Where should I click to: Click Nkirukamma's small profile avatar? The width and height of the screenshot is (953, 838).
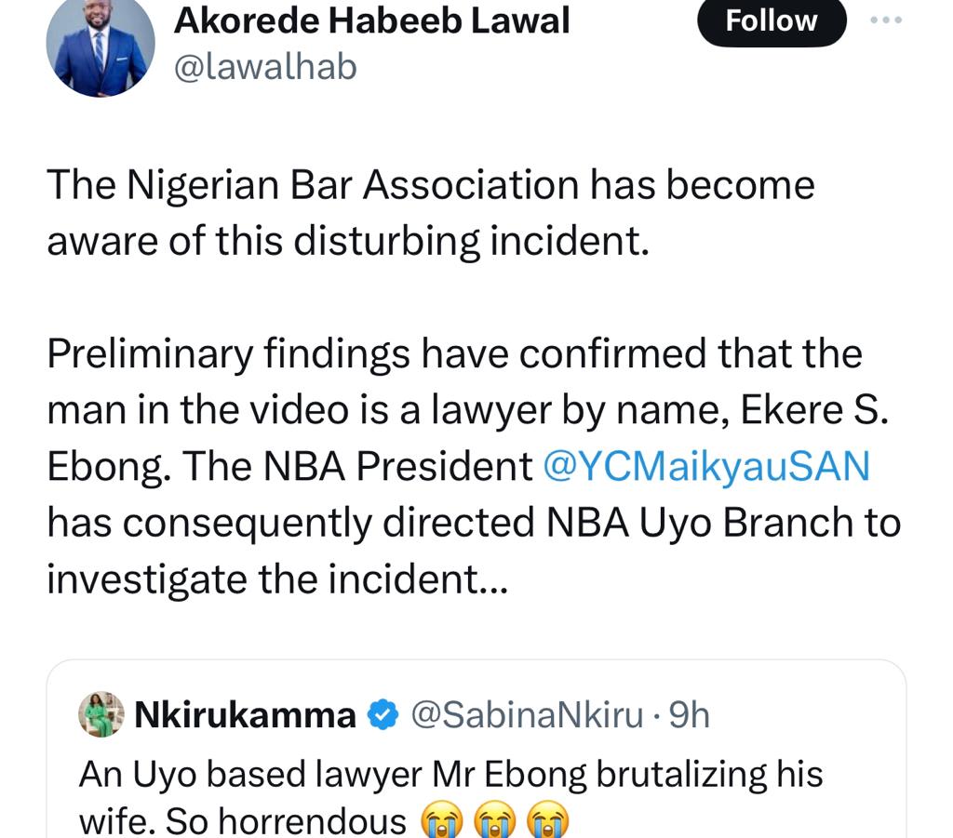coord(101,714)
